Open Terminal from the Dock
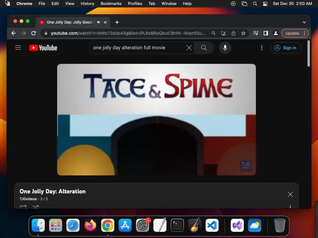318x238 pixels. point(177,225)
